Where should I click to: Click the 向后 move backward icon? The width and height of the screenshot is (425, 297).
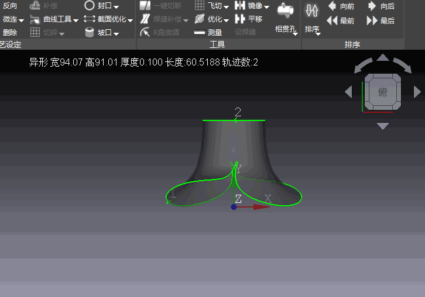click(381, 6)
